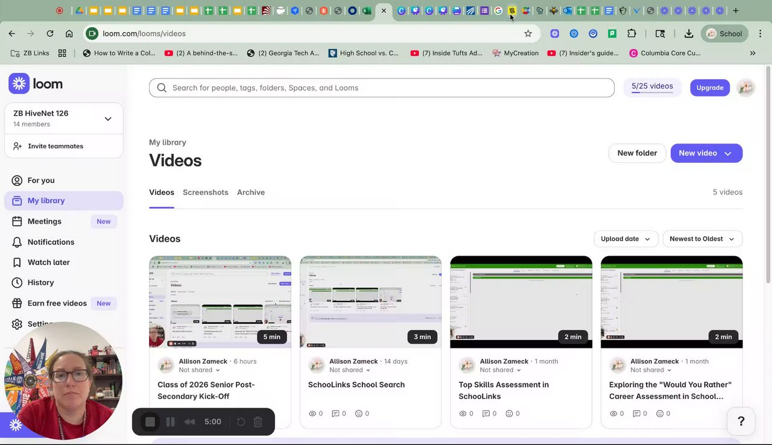Expand Not shared on Would You Rather video
Screen dimensions: 772x445
[x=651, y=370]
